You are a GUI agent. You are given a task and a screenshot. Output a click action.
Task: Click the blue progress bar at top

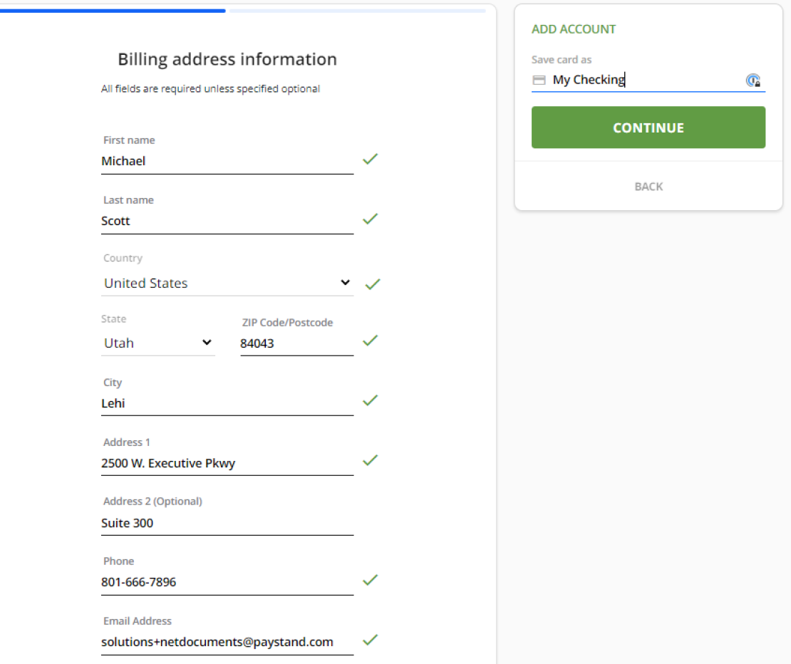(114, 11)
